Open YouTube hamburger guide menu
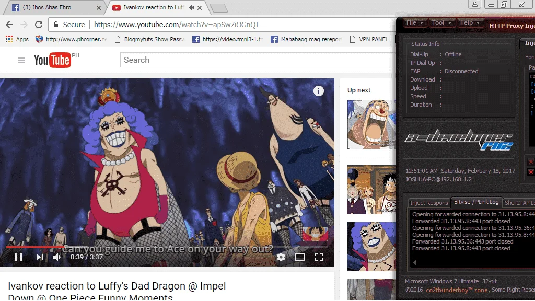The image size is (535, 301). 21,60
